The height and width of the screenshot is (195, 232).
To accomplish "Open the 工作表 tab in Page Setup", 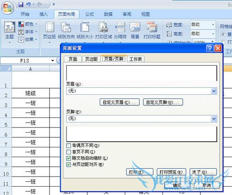I will pyautogui.click(x=135, y=59).
